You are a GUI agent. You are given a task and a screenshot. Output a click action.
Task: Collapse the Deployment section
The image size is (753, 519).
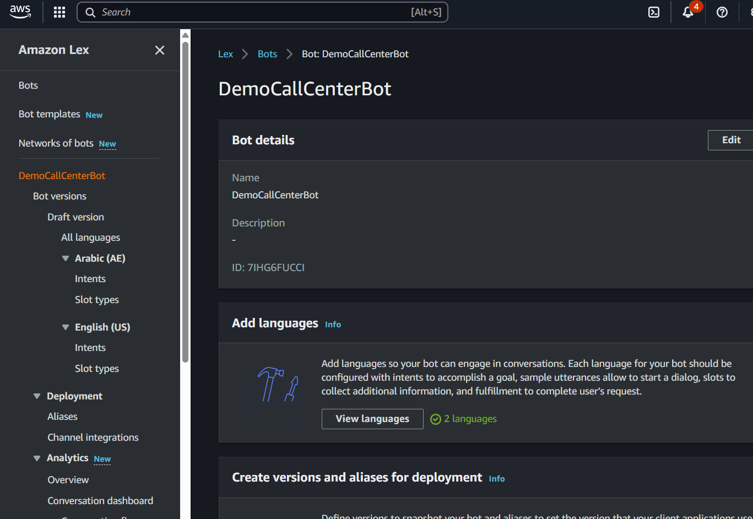pos(37,396)
